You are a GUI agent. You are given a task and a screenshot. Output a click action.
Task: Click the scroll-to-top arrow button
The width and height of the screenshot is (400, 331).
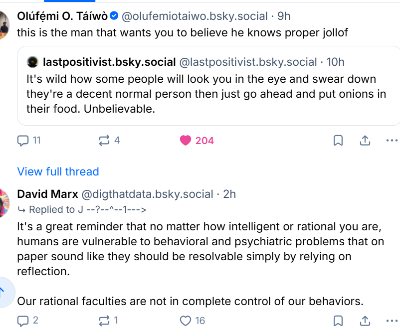tap(2, 291)
